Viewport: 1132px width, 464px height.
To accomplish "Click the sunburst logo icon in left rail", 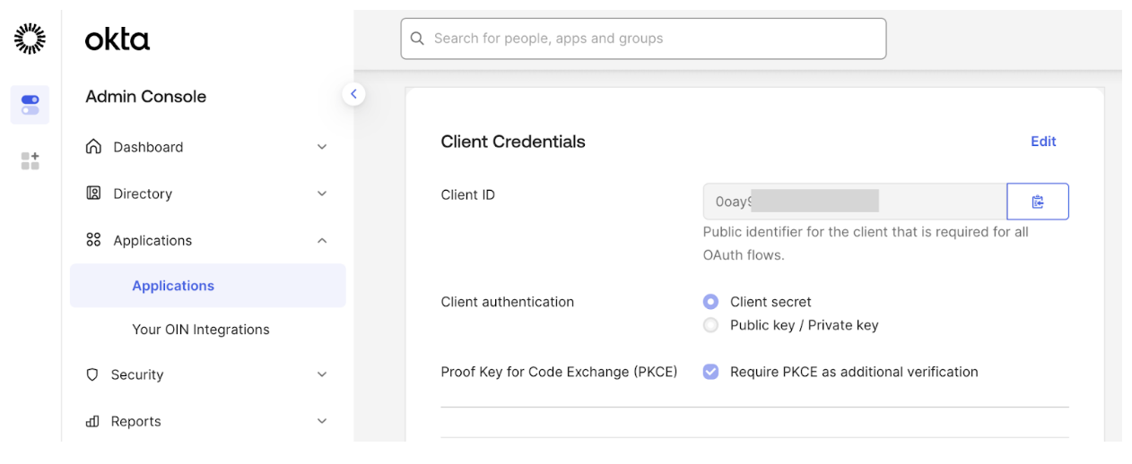I will 30,39.
